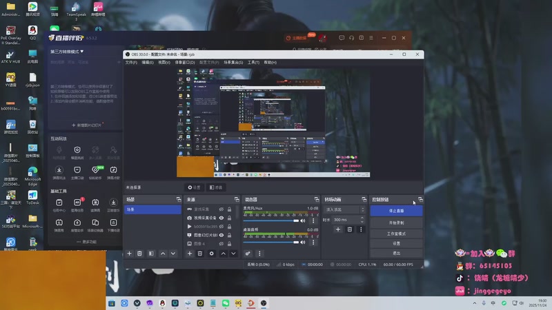Mute the 桌面音频 channel speaker icon
The width and height of the screenshot is (552, 310).
point(303,242)
